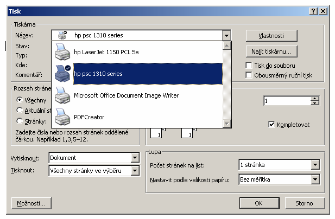
Task: Close the Tisk dialog window
Action: [323, 11]
